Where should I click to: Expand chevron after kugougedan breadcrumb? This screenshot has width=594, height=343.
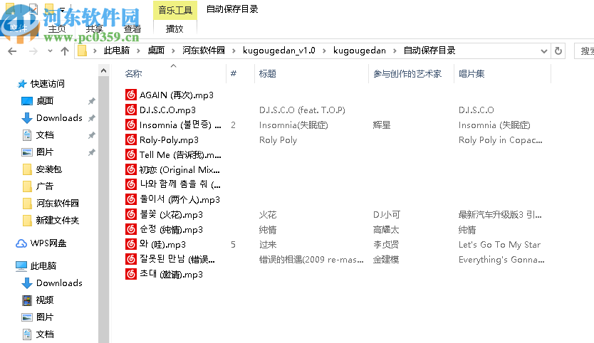point(395,51)
